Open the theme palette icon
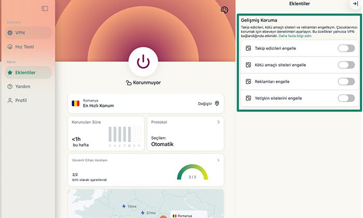363x218 pixels. (x=224, y=10)
